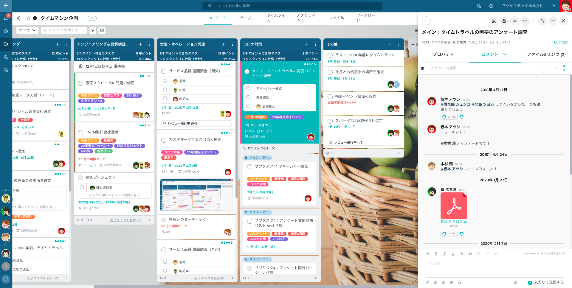Copy task link with chain icon
The image size is (572, 288).
point(514,21)
